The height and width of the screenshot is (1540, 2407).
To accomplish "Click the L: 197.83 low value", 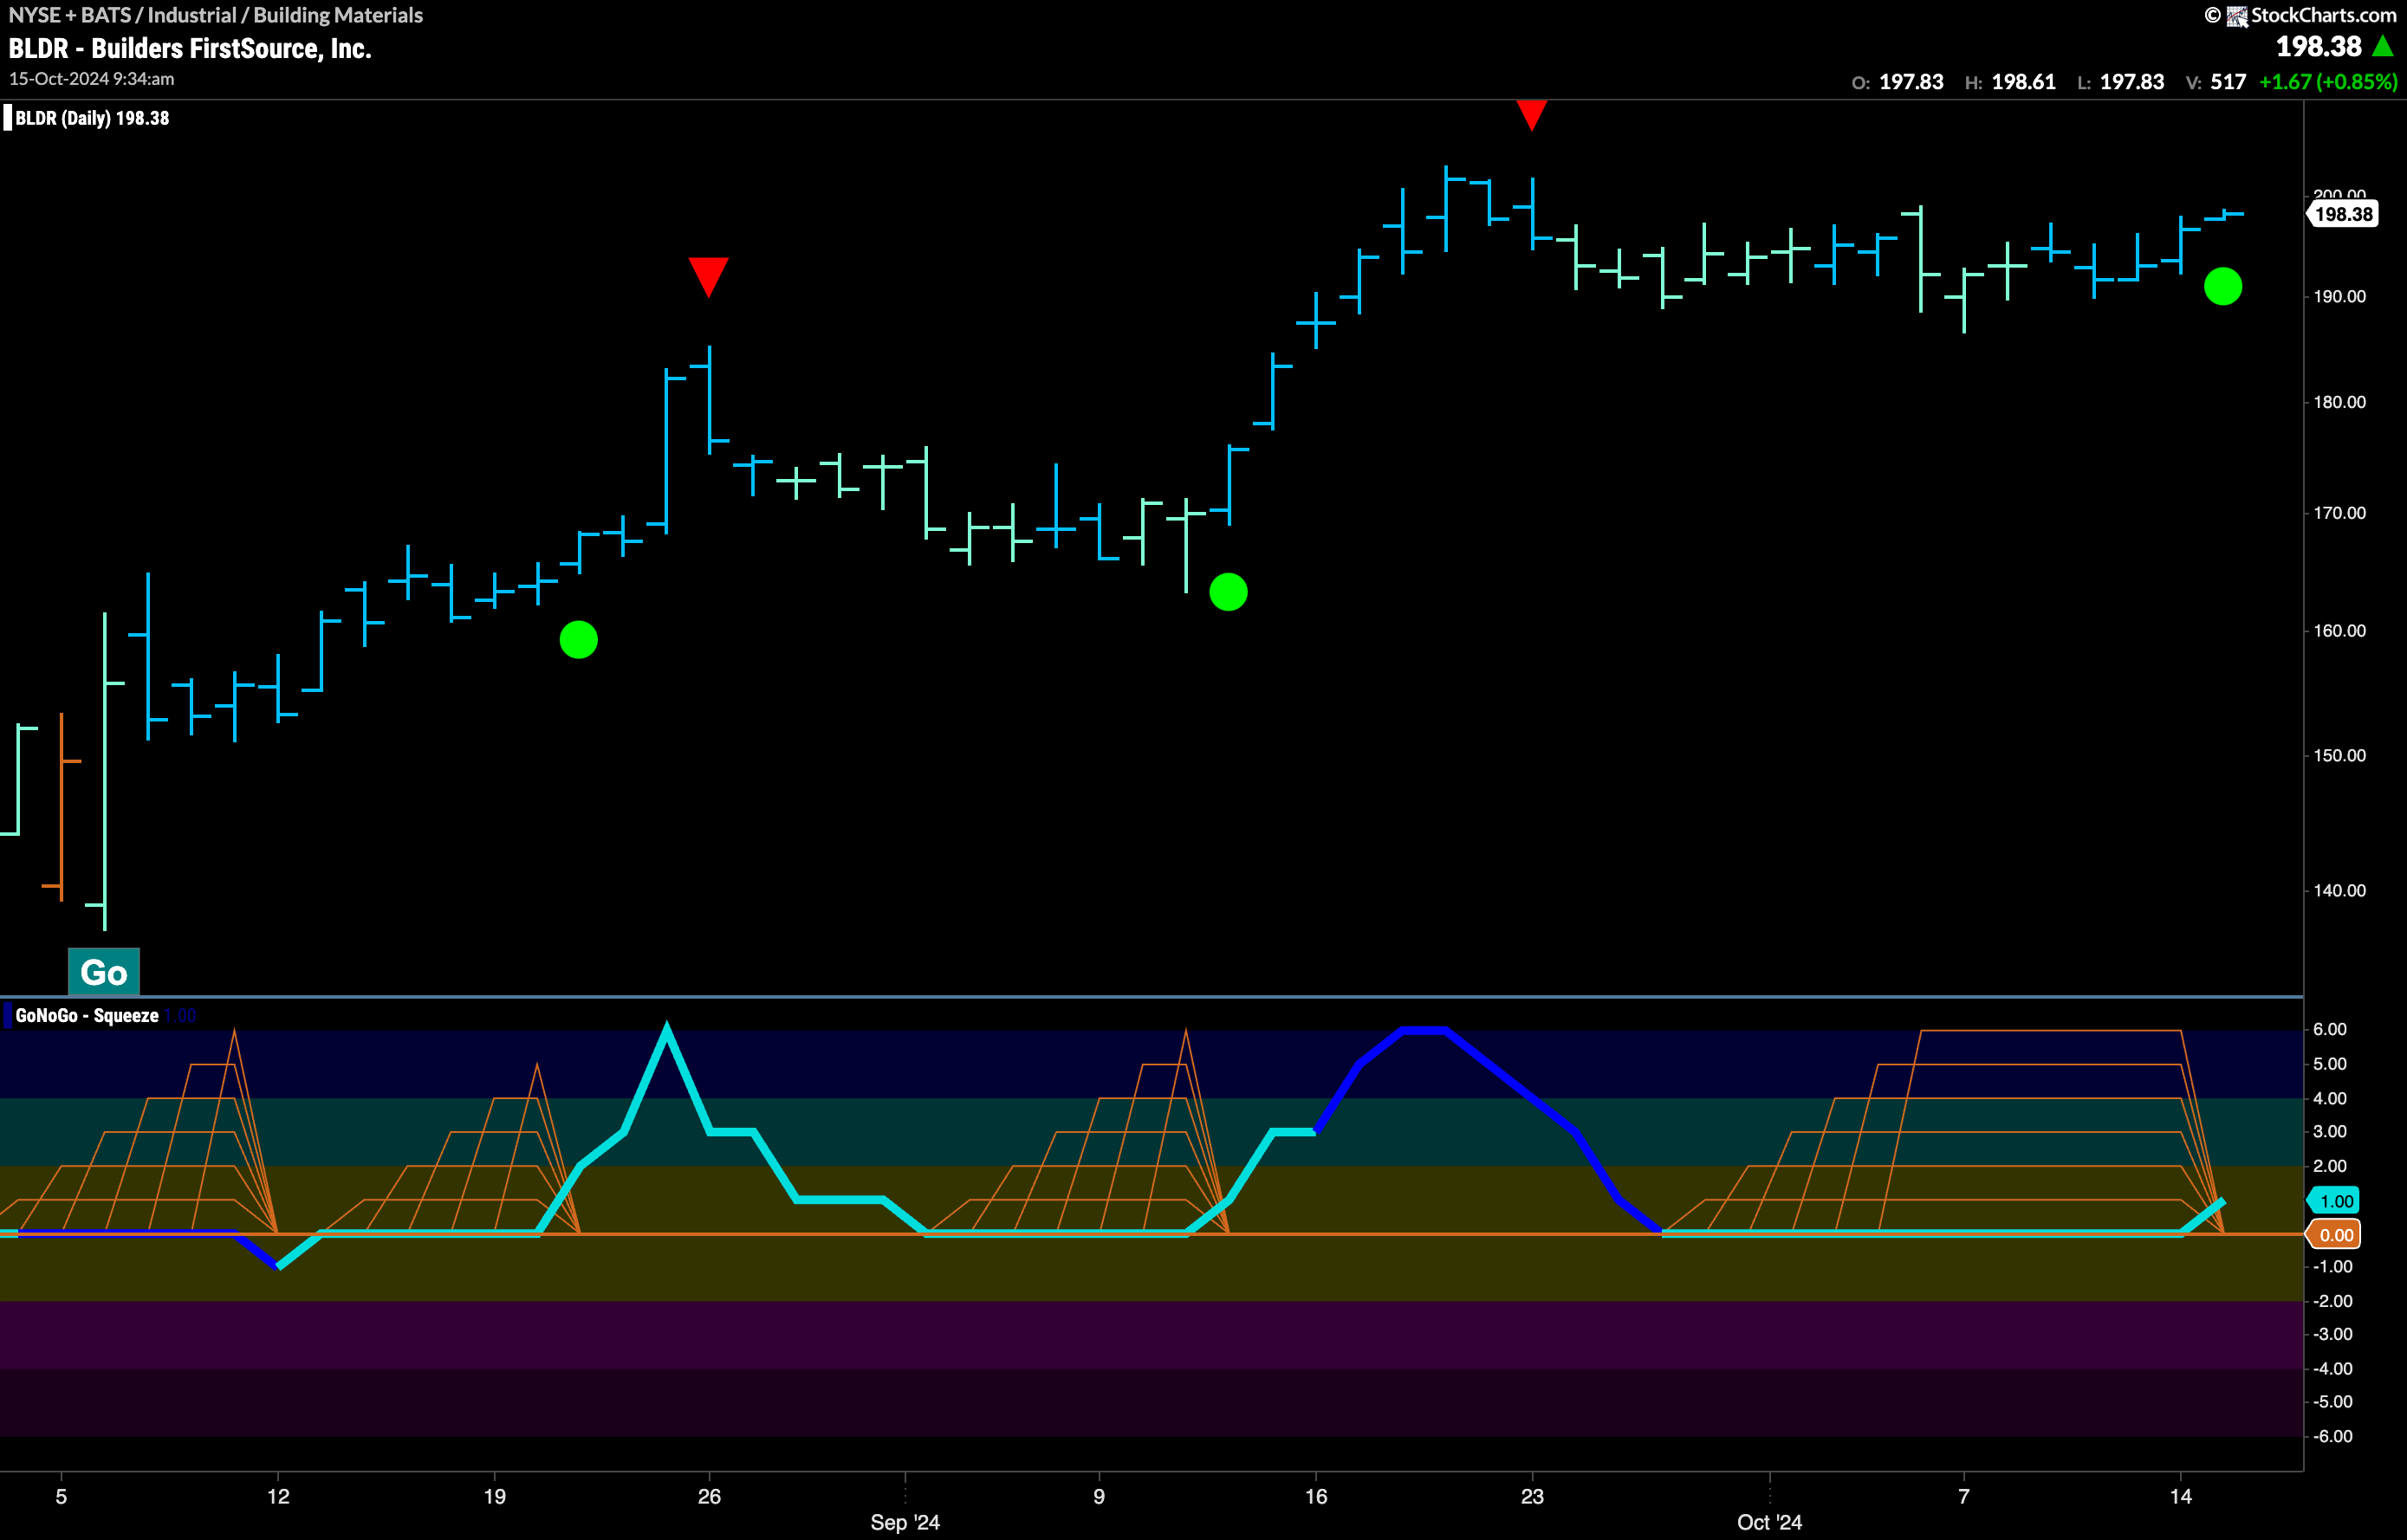I will click(x=2121, y=82).
